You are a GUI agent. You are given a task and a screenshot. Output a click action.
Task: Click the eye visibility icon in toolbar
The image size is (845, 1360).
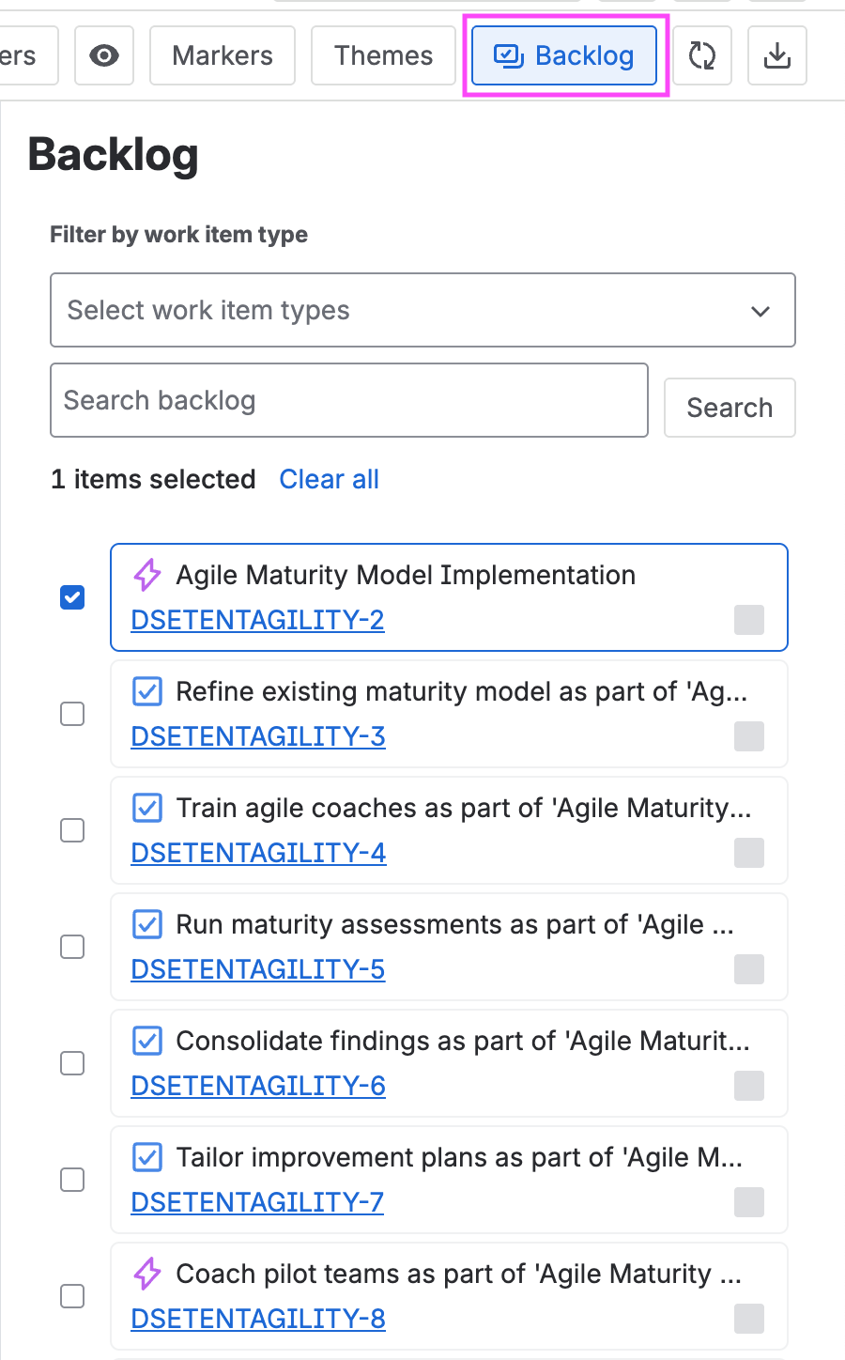tap(104, 56)
